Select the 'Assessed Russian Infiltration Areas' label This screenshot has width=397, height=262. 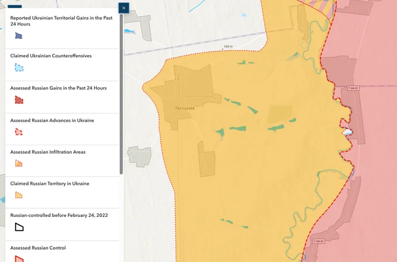pos(48,152)
